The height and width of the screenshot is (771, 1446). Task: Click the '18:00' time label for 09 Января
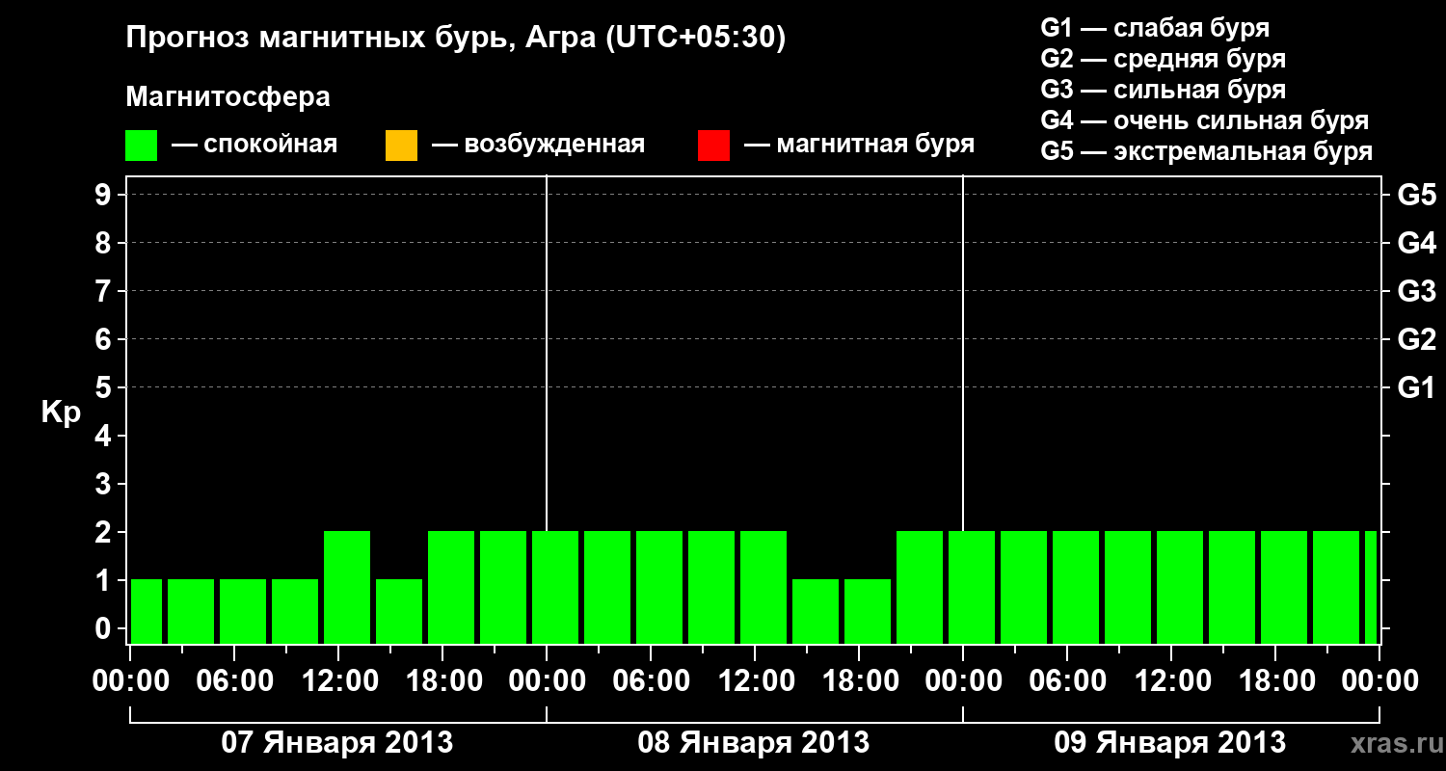[1275, 681]
